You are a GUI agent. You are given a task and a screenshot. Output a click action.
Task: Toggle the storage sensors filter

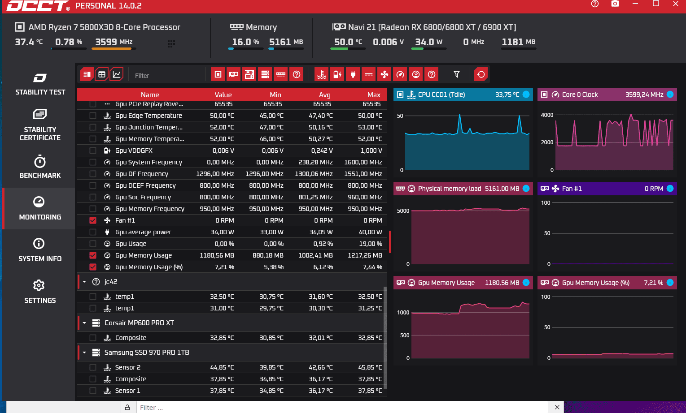265,74
